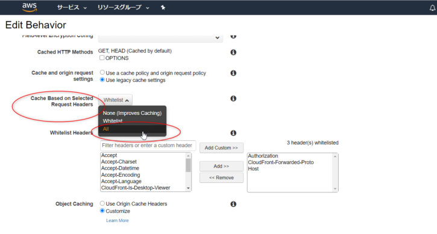Open the リソースグループ resource groups menu
This screenshot has height=234, width=437.
point(123,7)
